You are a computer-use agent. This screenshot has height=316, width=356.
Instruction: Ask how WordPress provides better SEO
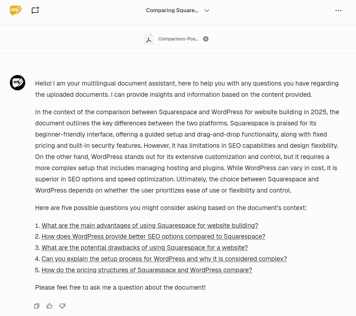153,236
